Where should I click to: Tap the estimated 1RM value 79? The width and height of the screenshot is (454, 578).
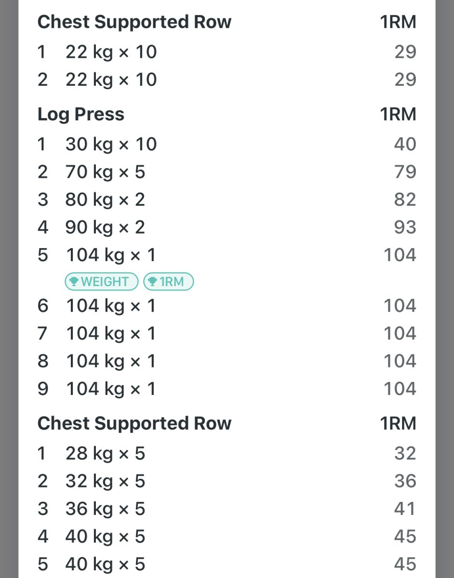tap(405, 172)
